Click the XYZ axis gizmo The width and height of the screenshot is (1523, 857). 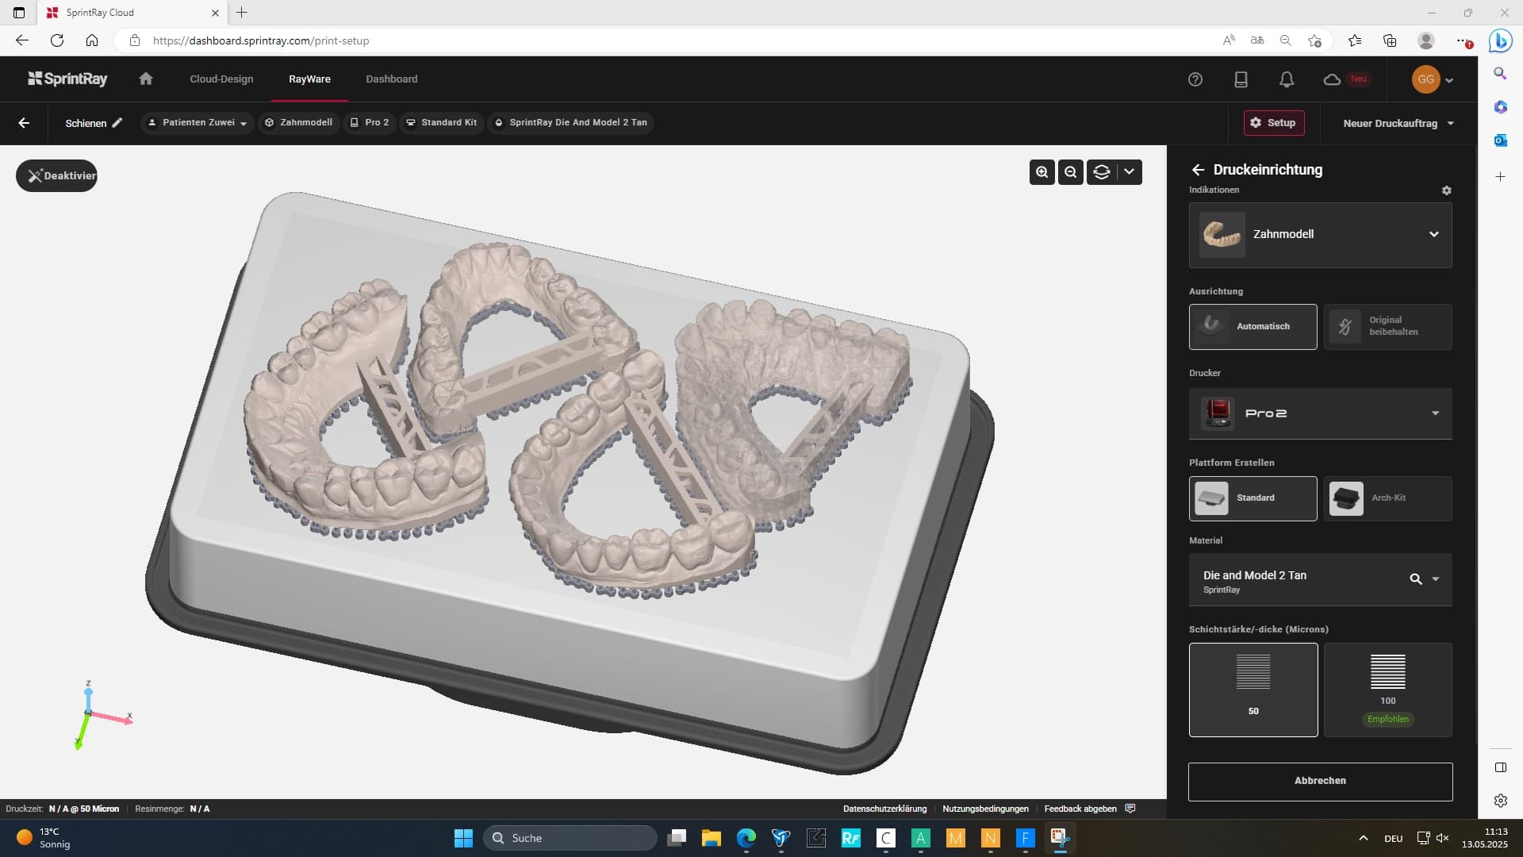click(102, 714)
